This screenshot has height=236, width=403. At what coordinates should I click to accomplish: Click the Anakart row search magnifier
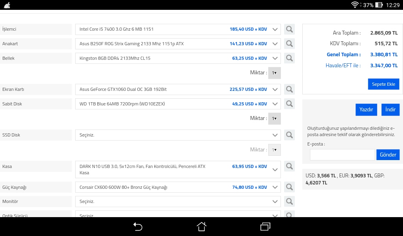tap(289, 44)
